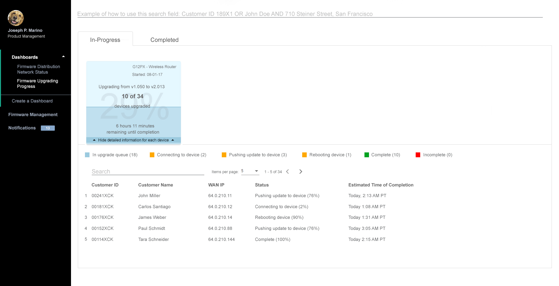Click Joseph P. Marino's profile avatar
The width and height of the screenshot is (559, 286).
[x=16, y=18]
